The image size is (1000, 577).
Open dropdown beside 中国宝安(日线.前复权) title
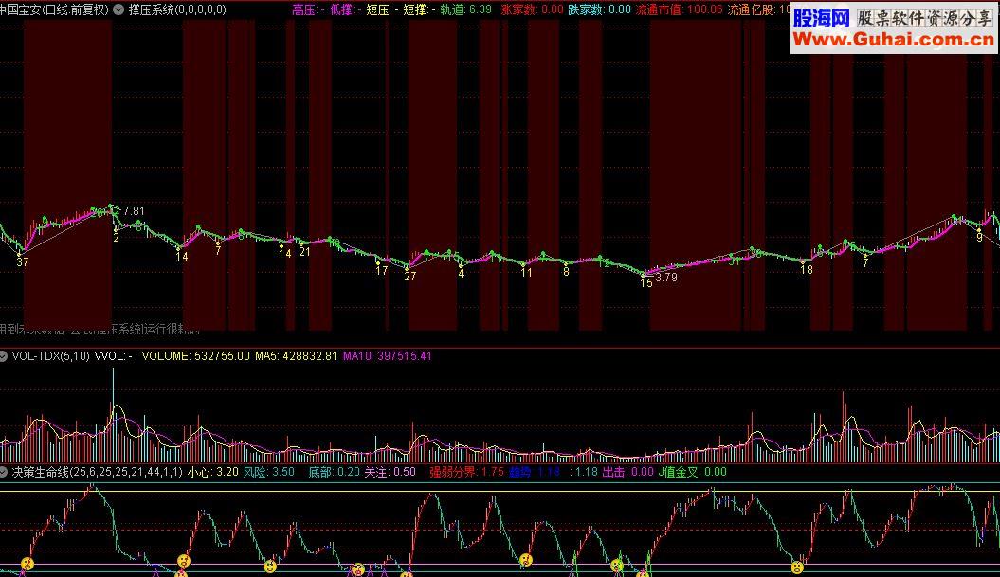(118, 9)
